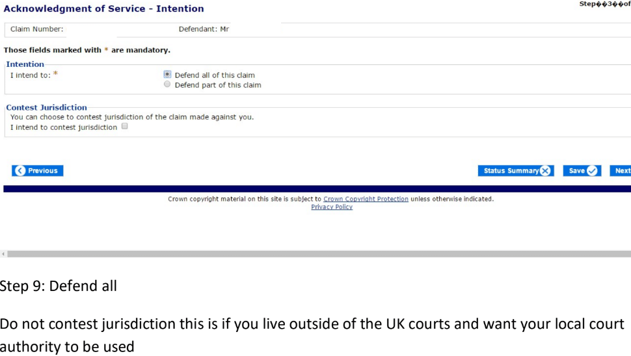Open the Crown Copyright Protection link
This screenshot has height=356, width=631.
coord(366,199)
